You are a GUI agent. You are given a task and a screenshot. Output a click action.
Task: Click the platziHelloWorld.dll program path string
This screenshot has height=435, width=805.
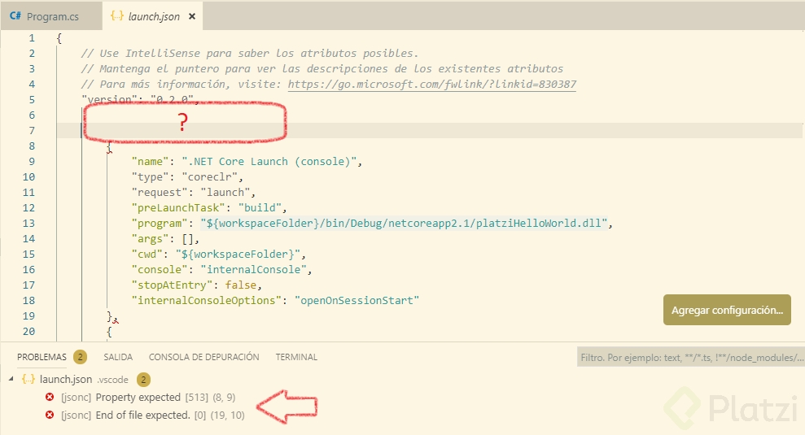pyautogui.click(x=404, y=223)
